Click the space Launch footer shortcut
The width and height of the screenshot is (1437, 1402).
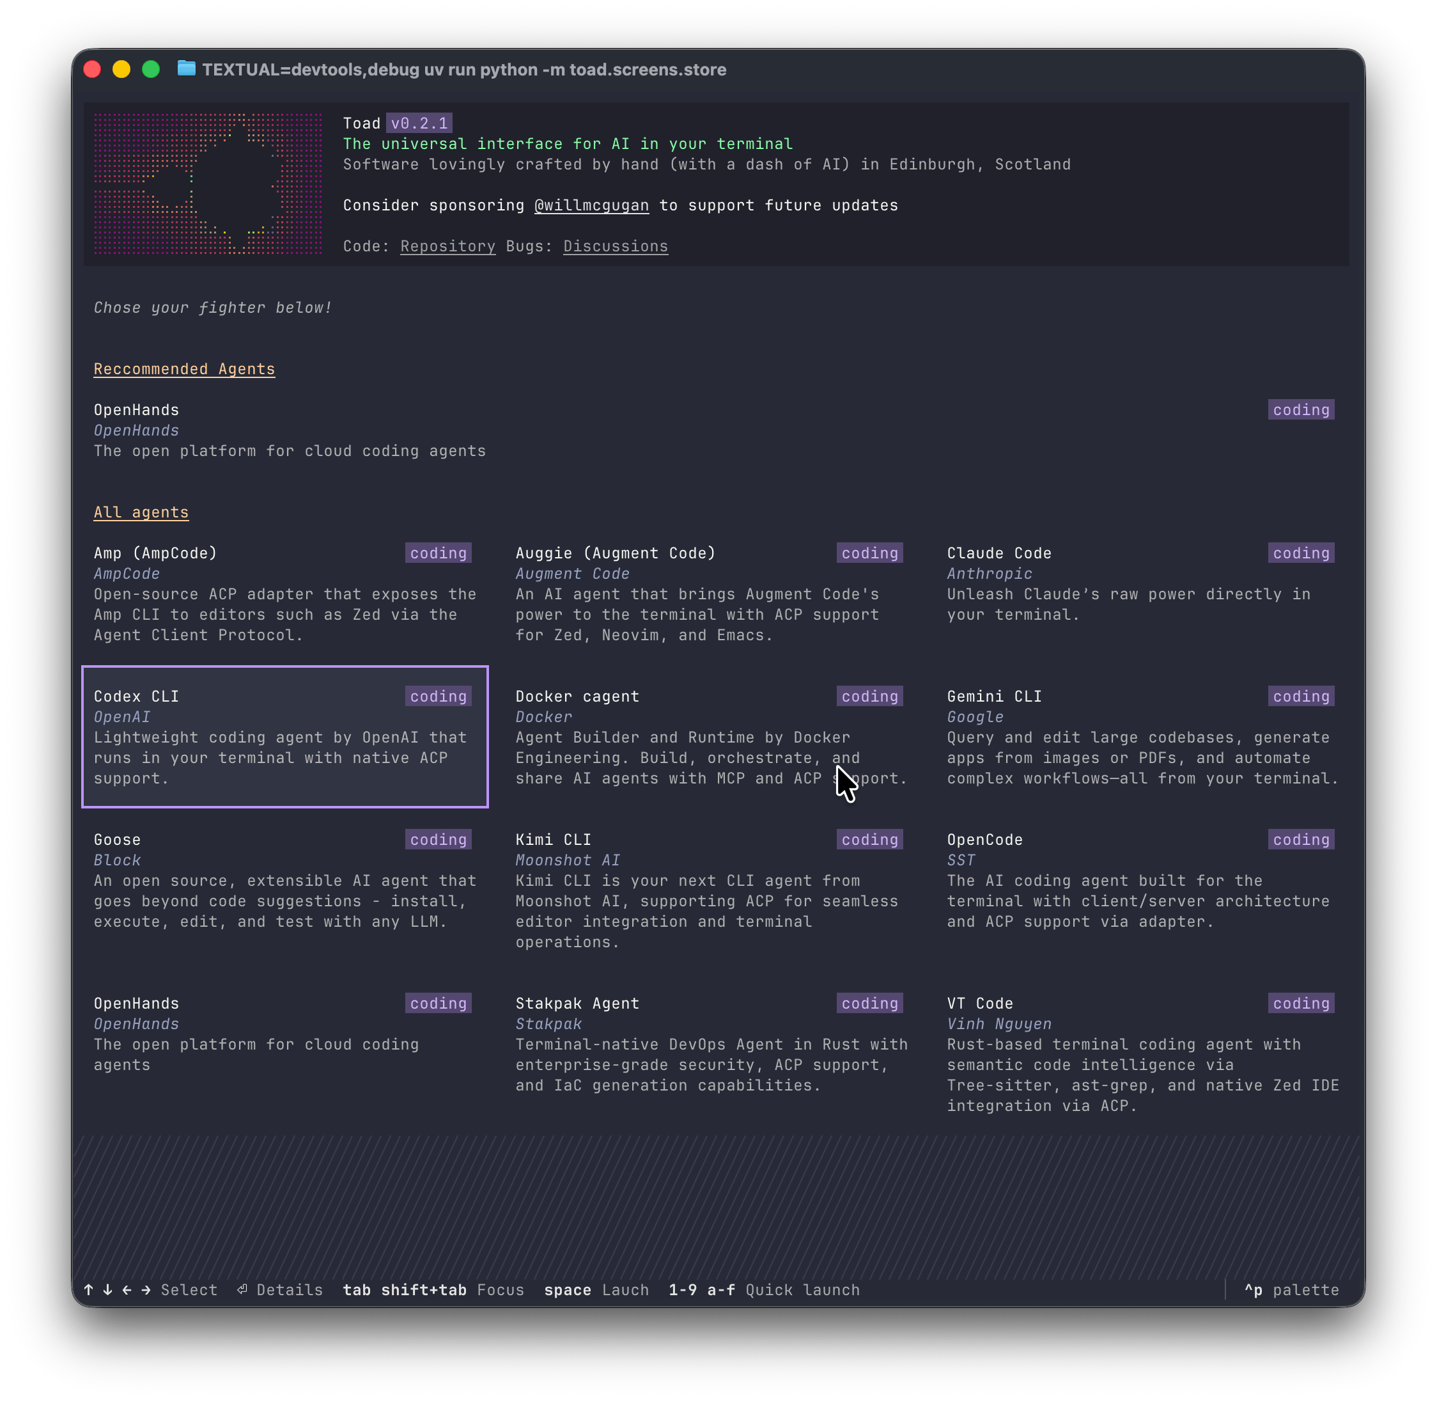click(x=596, y=1290)
